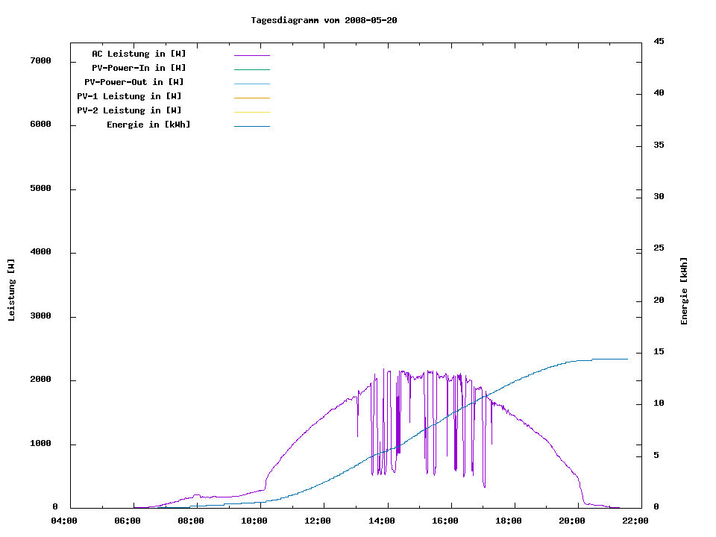Select the 04:00 time axis label
The image size is (716, 537).
coord(64,521)
